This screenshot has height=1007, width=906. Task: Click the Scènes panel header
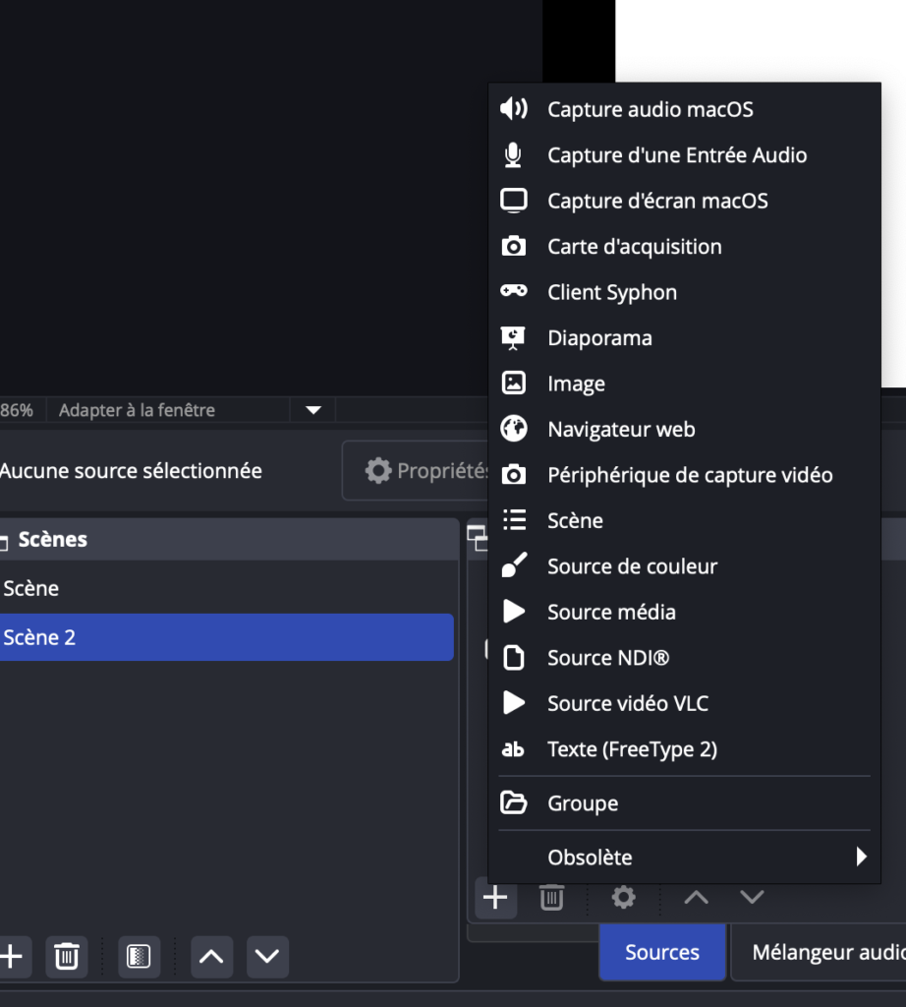click(x=228, y=540)
